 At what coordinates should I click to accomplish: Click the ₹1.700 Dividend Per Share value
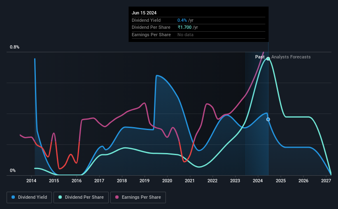[x=184, y=28]
